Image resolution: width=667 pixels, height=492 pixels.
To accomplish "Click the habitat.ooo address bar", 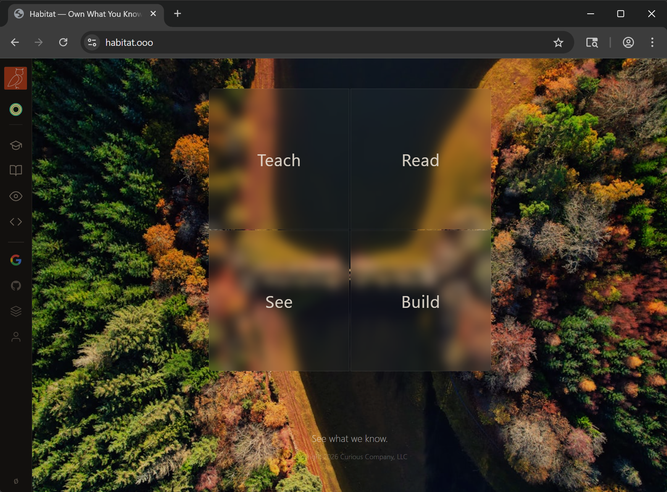I will 305,42.
